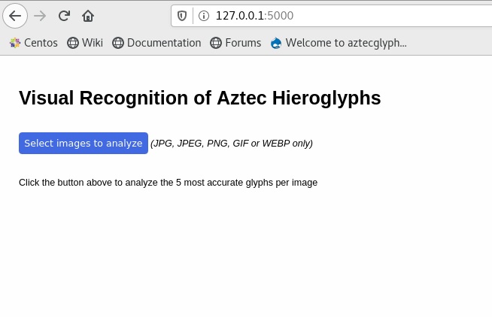This screenshot has width=492, height=333.
Task: Click the blue Drupal drop bookmark icon
Action: 276,43
